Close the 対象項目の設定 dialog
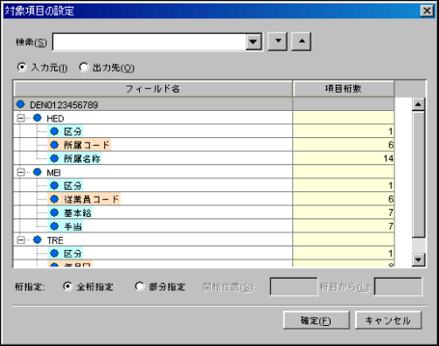 click(x=427, y=10)
